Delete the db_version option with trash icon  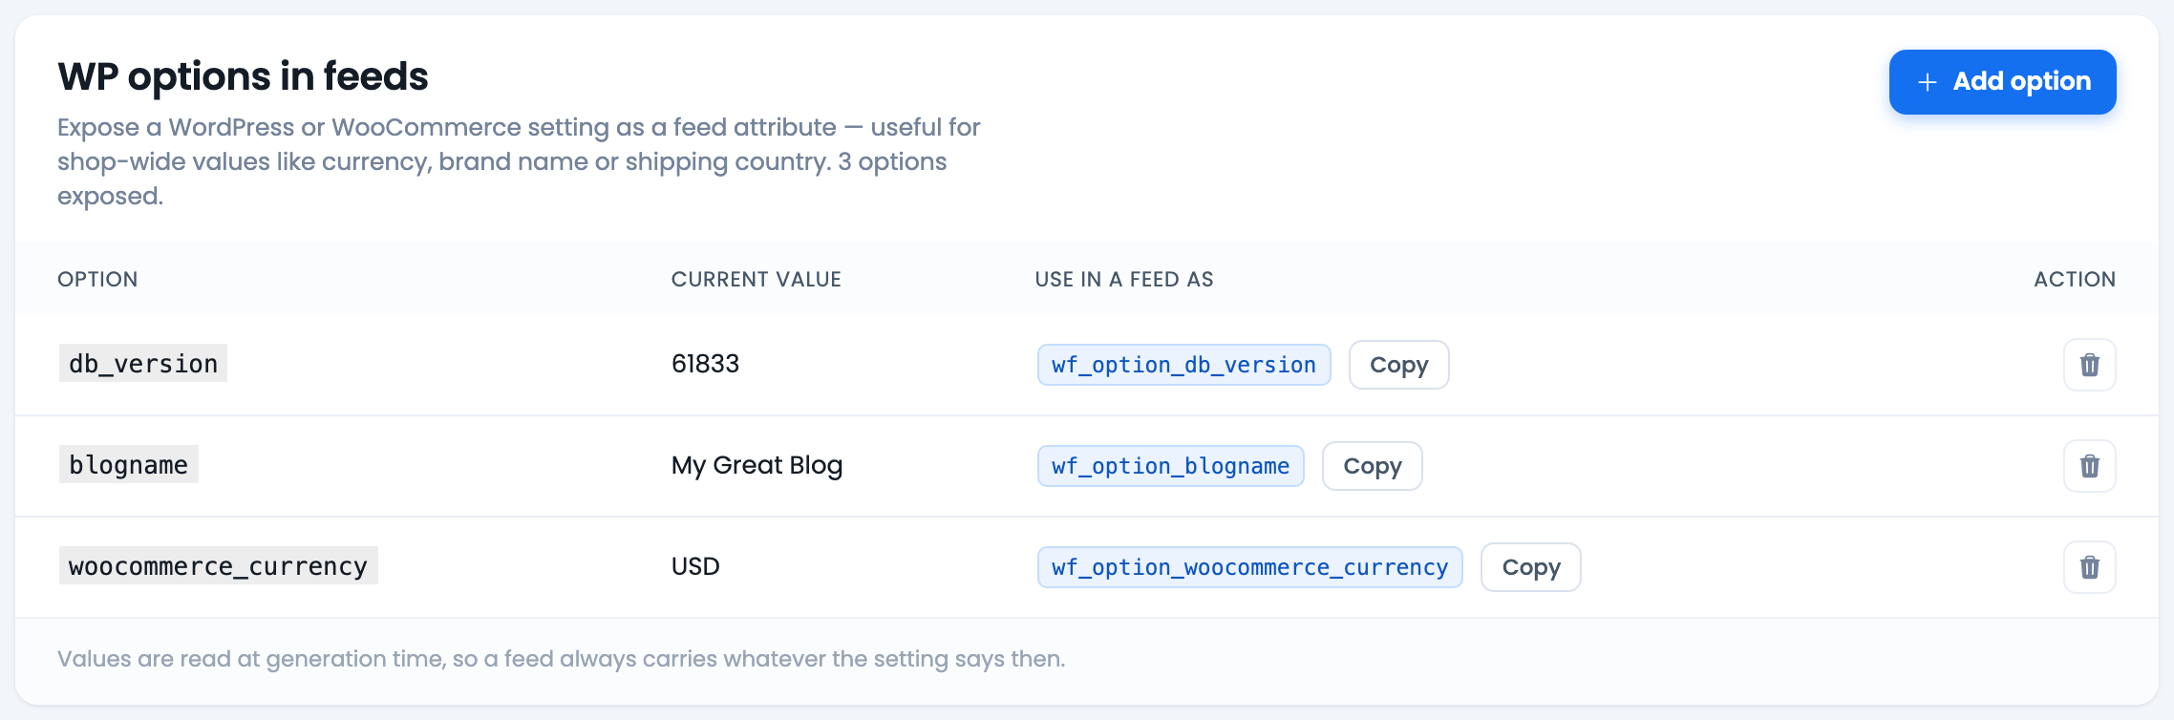pos(2089,365)
